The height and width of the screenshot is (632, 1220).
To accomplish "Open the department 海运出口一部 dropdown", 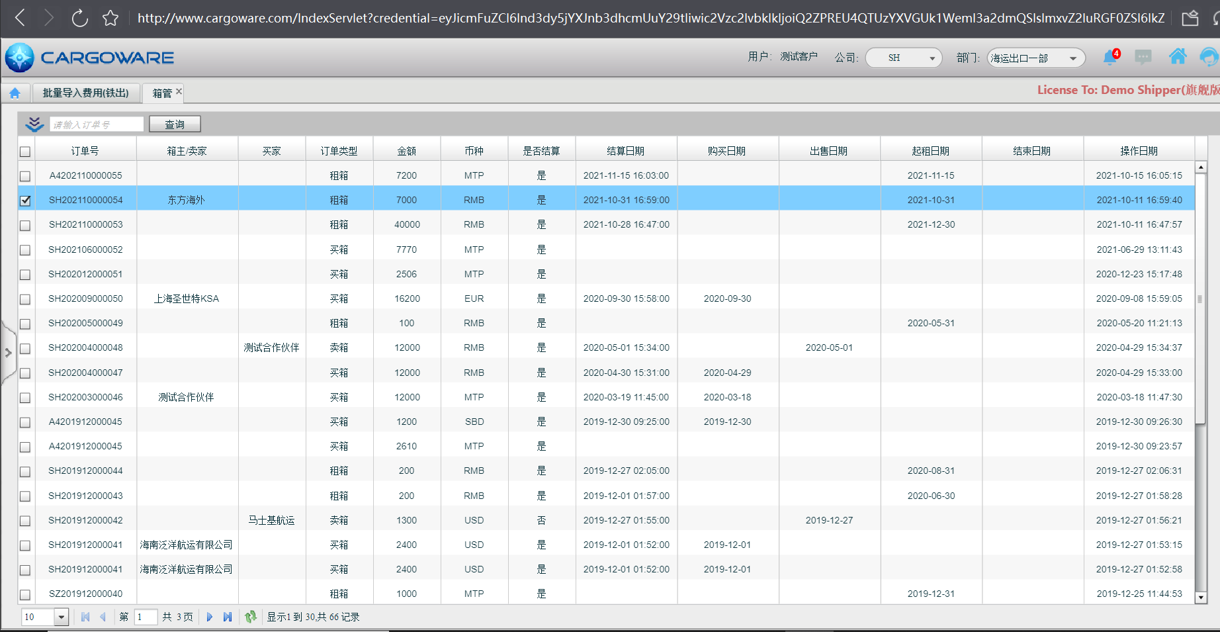I will coord(1035,58).
